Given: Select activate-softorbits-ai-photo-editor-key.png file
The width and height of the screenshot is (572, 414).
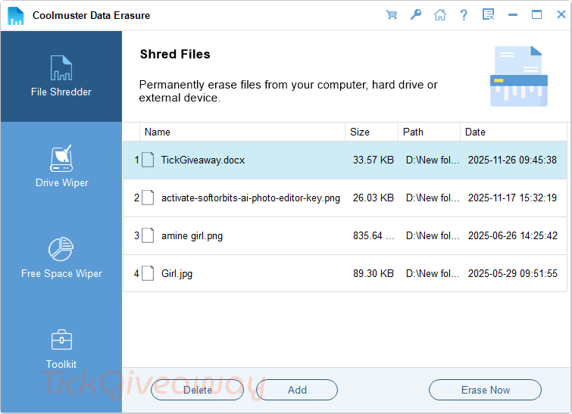Looking at the screenshot, I should [x=345, y=198].
